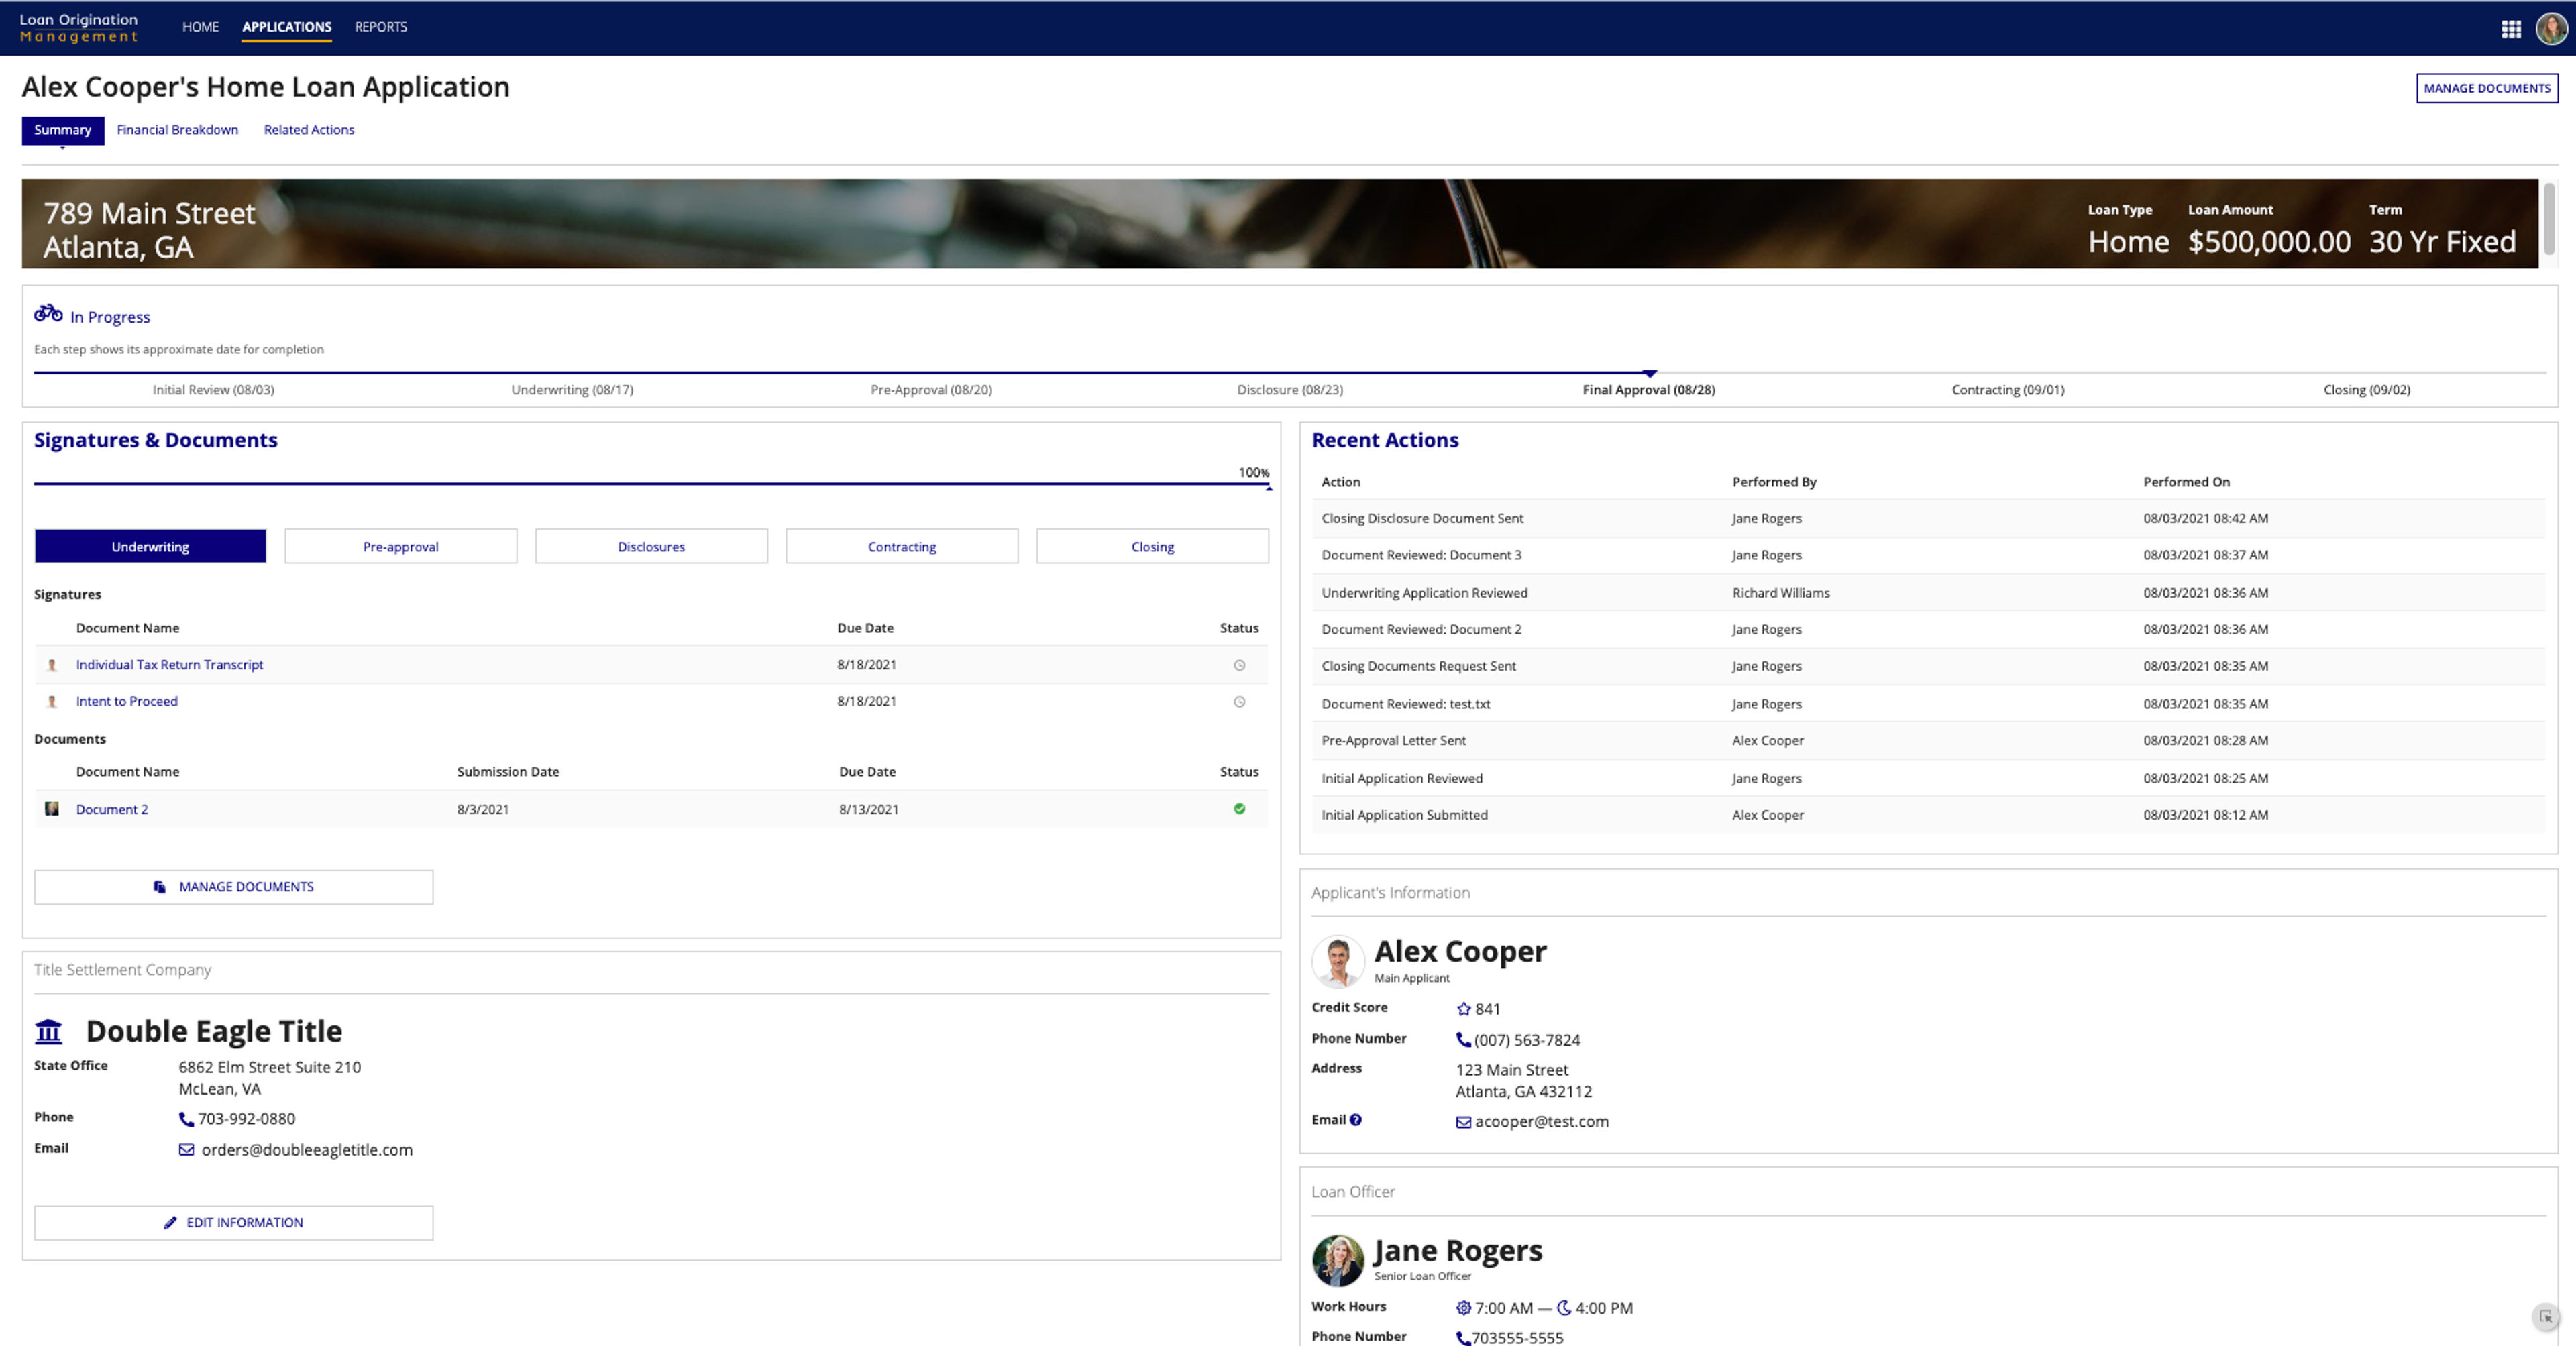Click green check status icon for Document 2

[x=1239, y=809]
